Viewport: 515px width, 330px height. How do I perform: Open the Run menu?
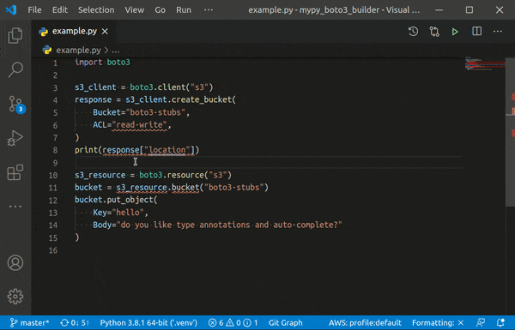pyautogui.click(x=184, y=9)
